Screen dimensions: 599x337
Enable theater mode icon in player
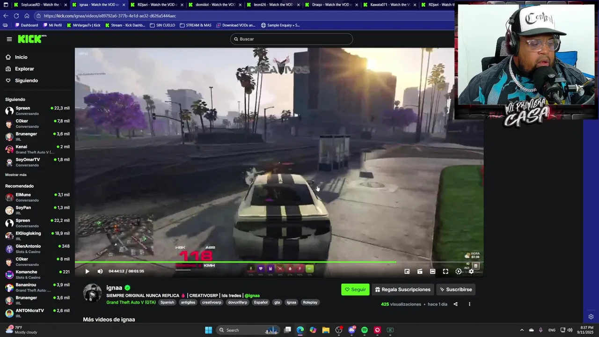coord(432,271)
